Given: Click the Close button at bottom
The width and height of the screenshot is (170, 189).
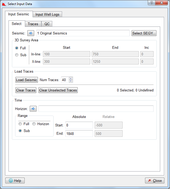Looking at the screenshot, I should point(155,181).
